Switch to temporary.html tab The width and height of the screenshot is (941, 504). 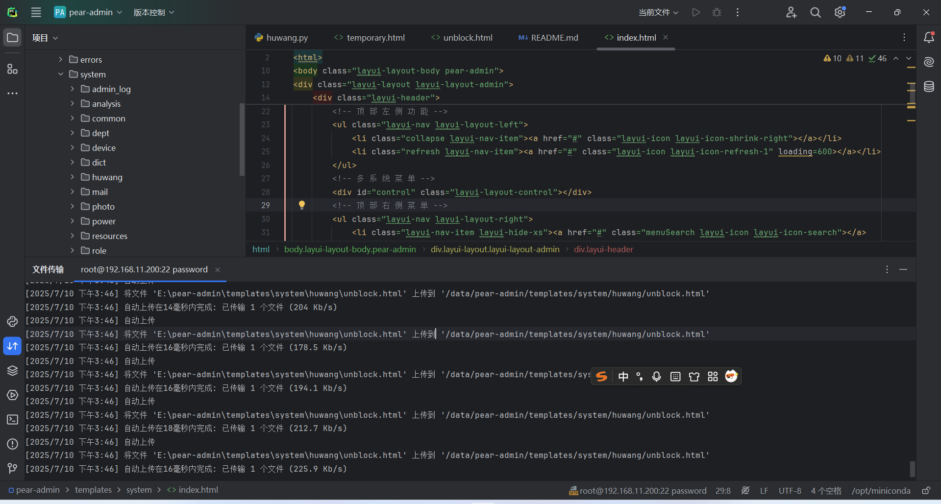pos(370,38)
